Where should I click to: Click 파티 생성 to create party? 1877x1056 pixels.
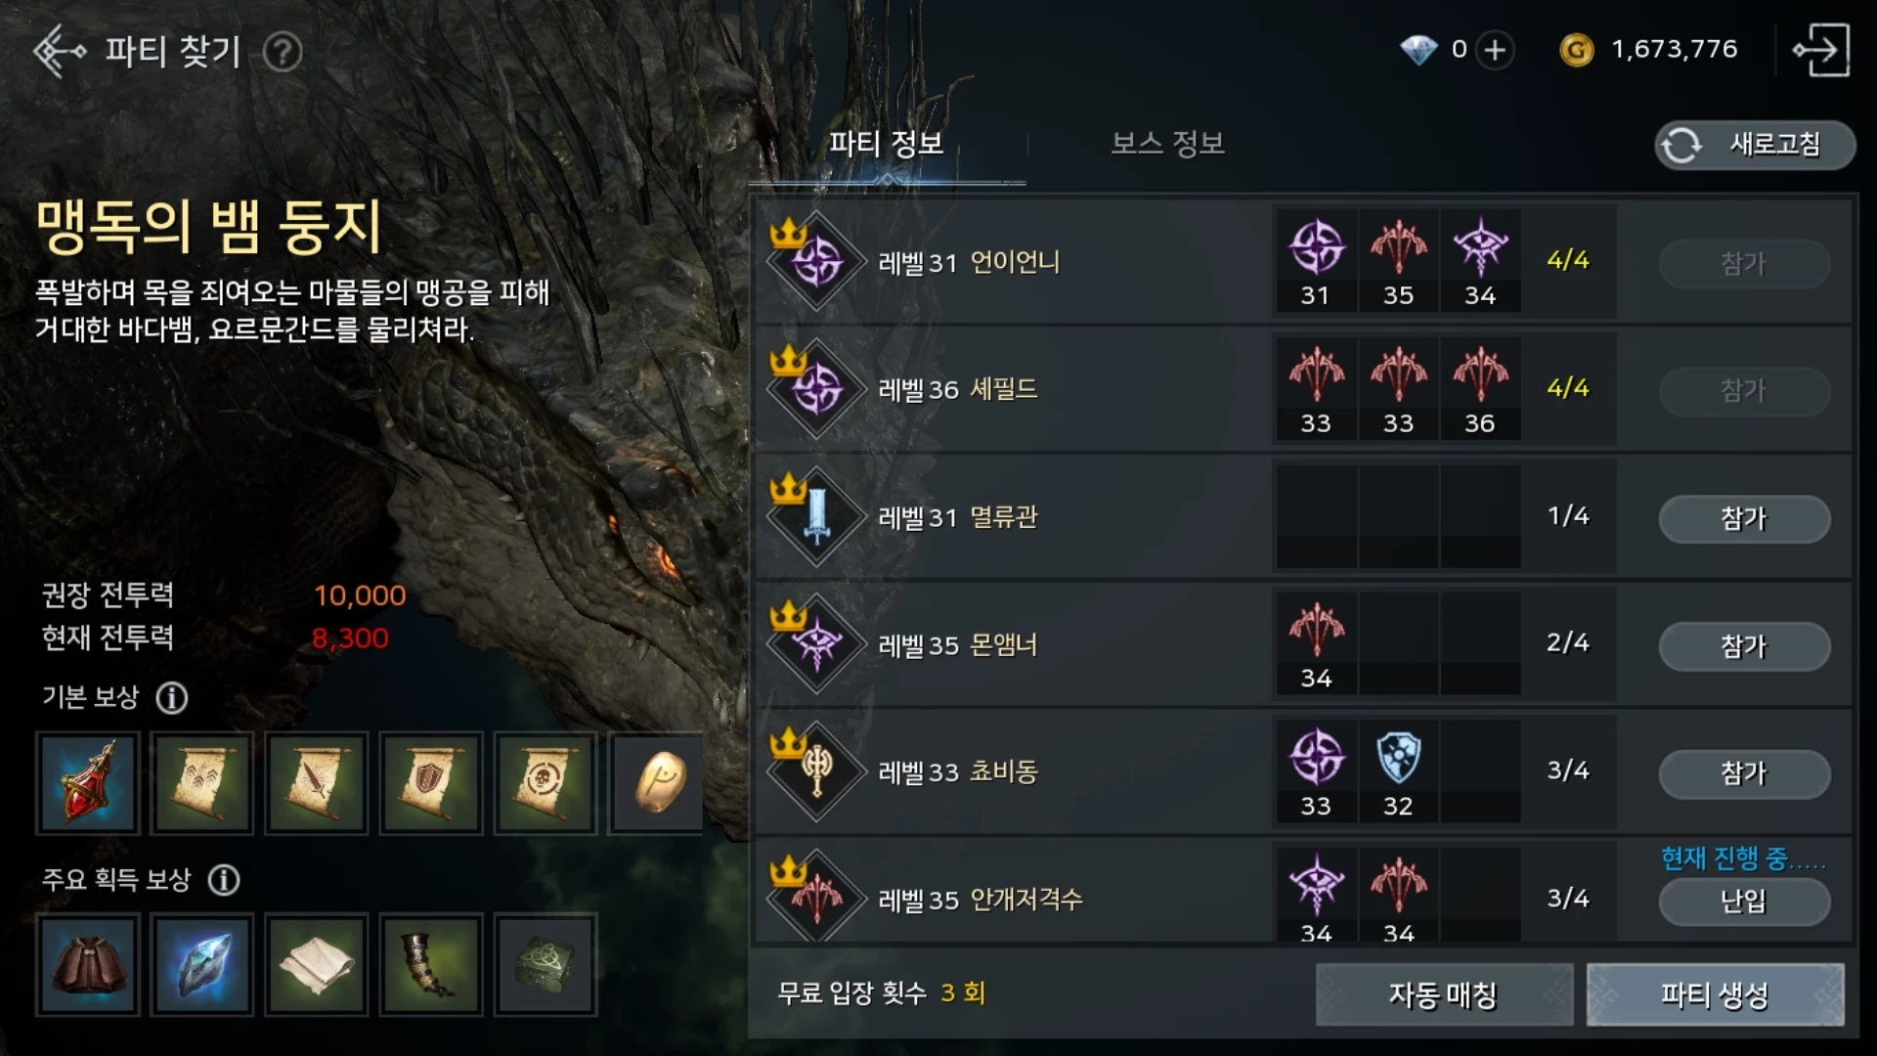click(1715, 994)
